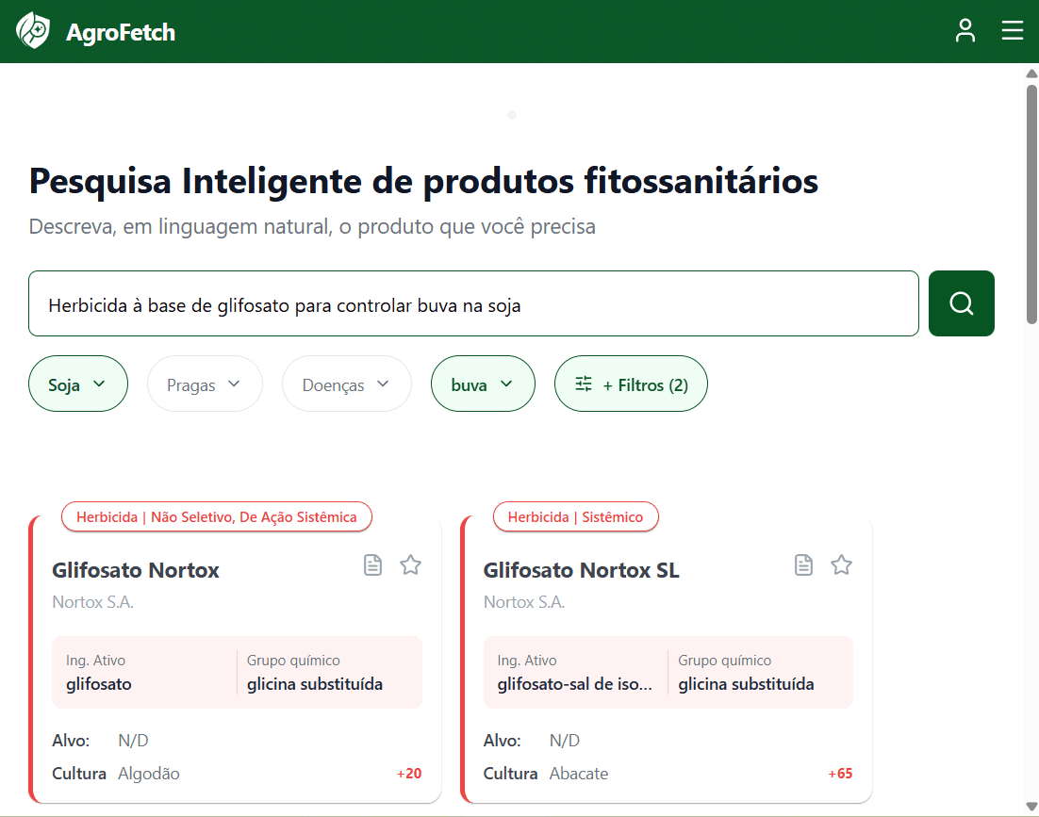The height and width of the screenshot is (817, 1039).
Task: Click the Herbicida Sistêmico category badge
Action: coord(575,516)
